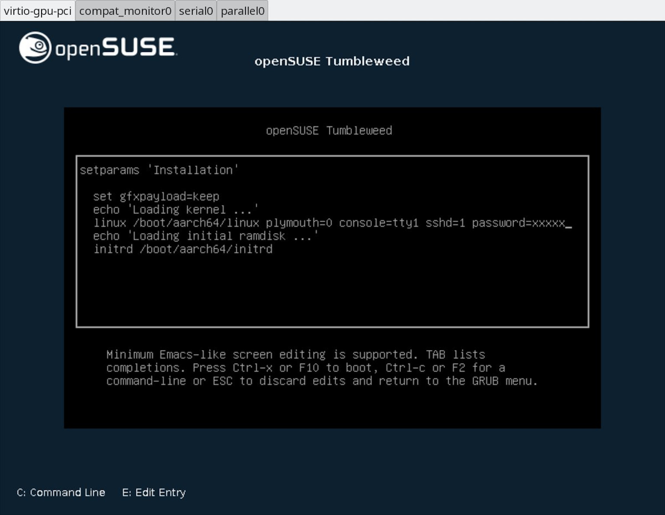Viewport: 665px width, 515px height.
Task: Click the "setparams 'Installation'" line
Action: pos(159,170)
